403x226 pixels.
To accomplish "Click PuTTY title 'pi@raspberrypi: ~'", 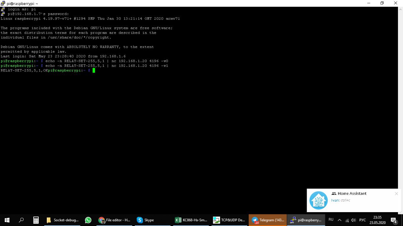I will [x=22, y=3].
